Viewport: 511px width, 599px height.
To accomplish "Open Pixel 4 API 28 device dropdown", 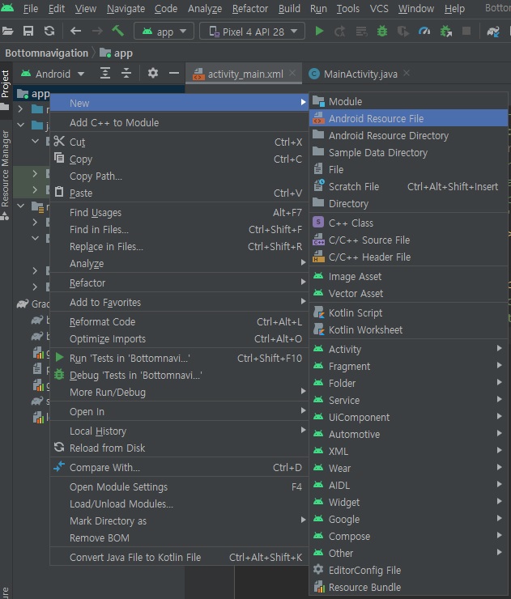I will point(252,32).
